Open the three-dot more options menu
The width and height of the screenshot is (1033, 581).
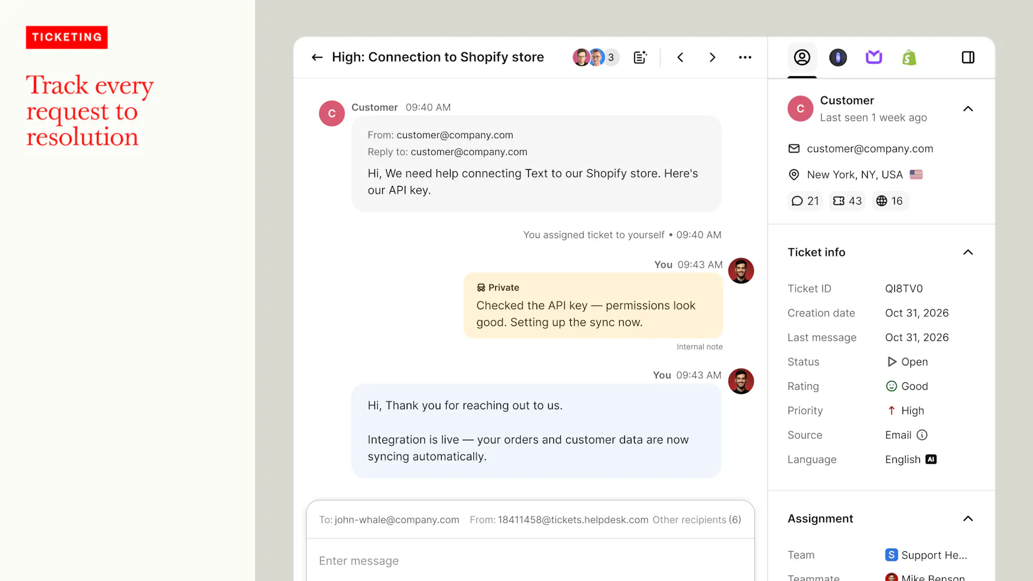[x=745, y=57]
